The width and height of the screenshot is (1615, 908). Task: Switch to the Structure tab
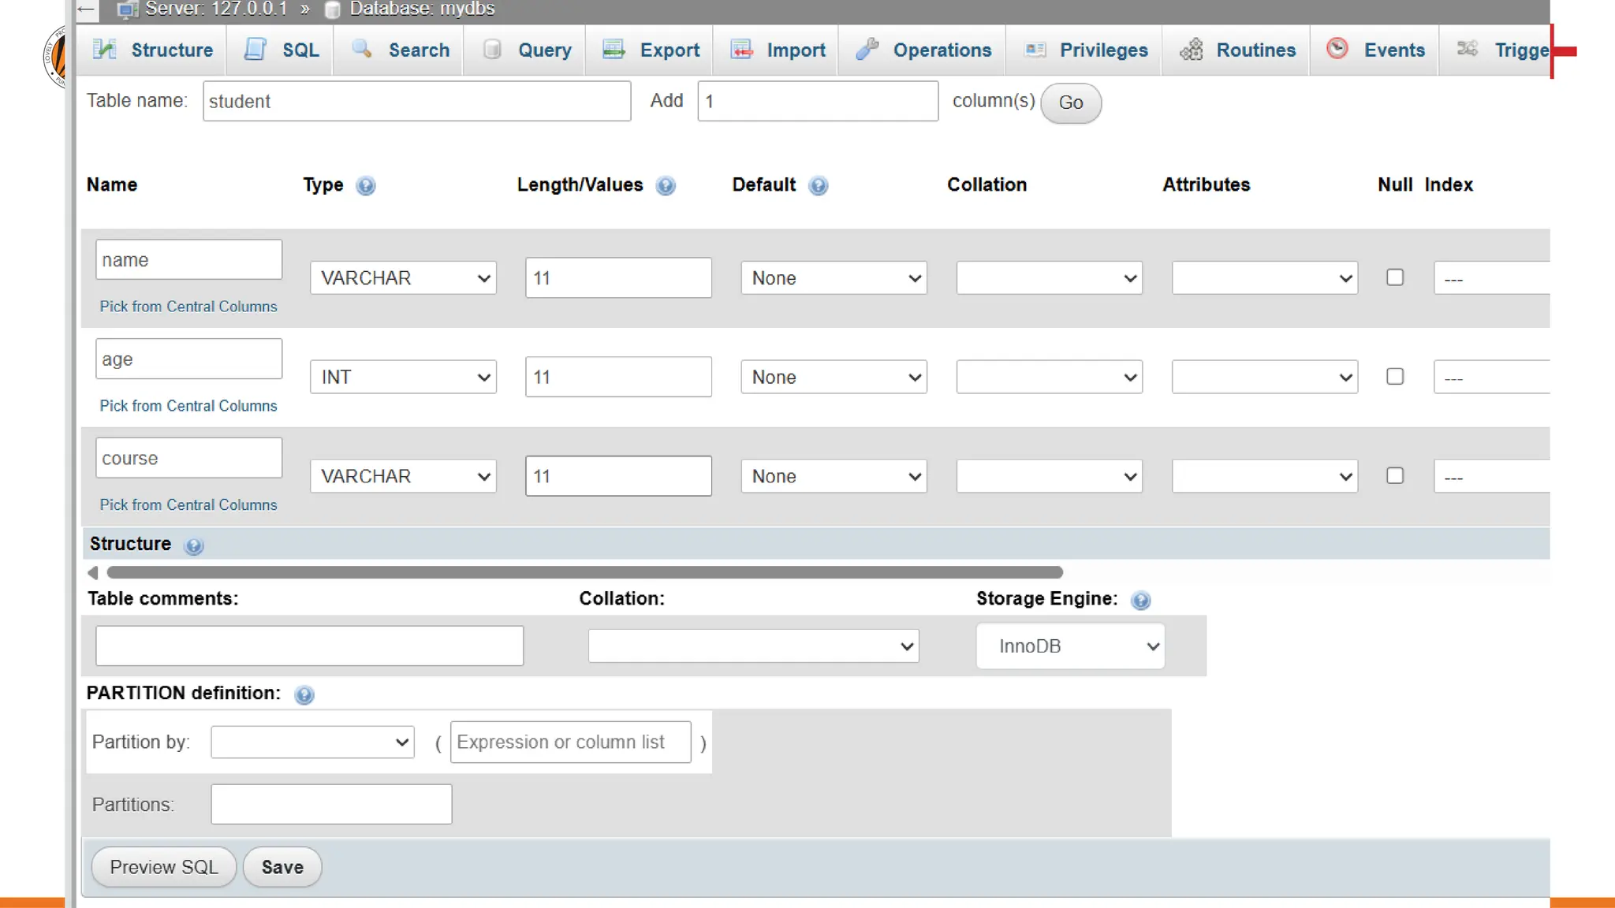click(x=153, y=50)
